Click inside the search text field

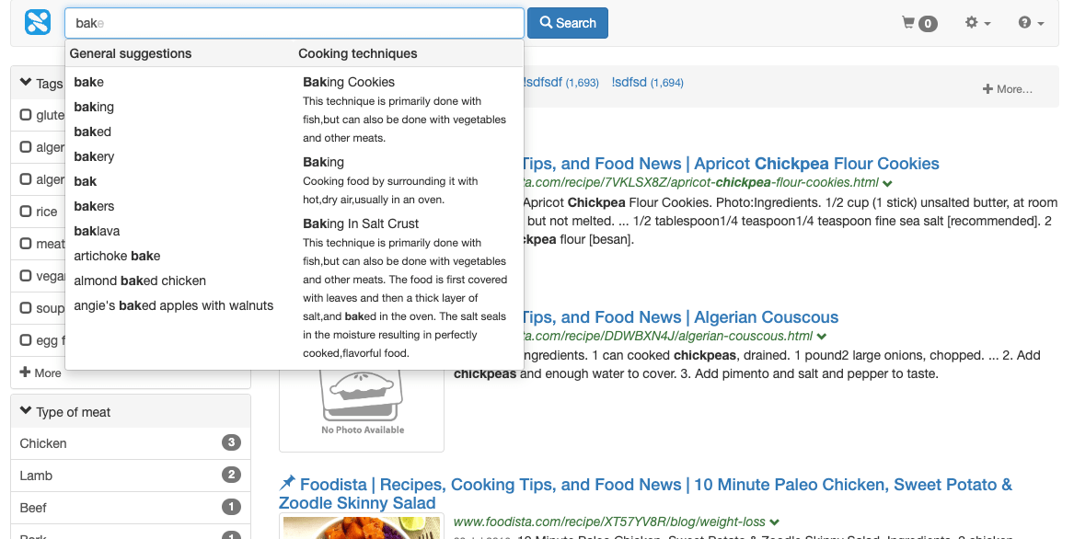(294, 23)
